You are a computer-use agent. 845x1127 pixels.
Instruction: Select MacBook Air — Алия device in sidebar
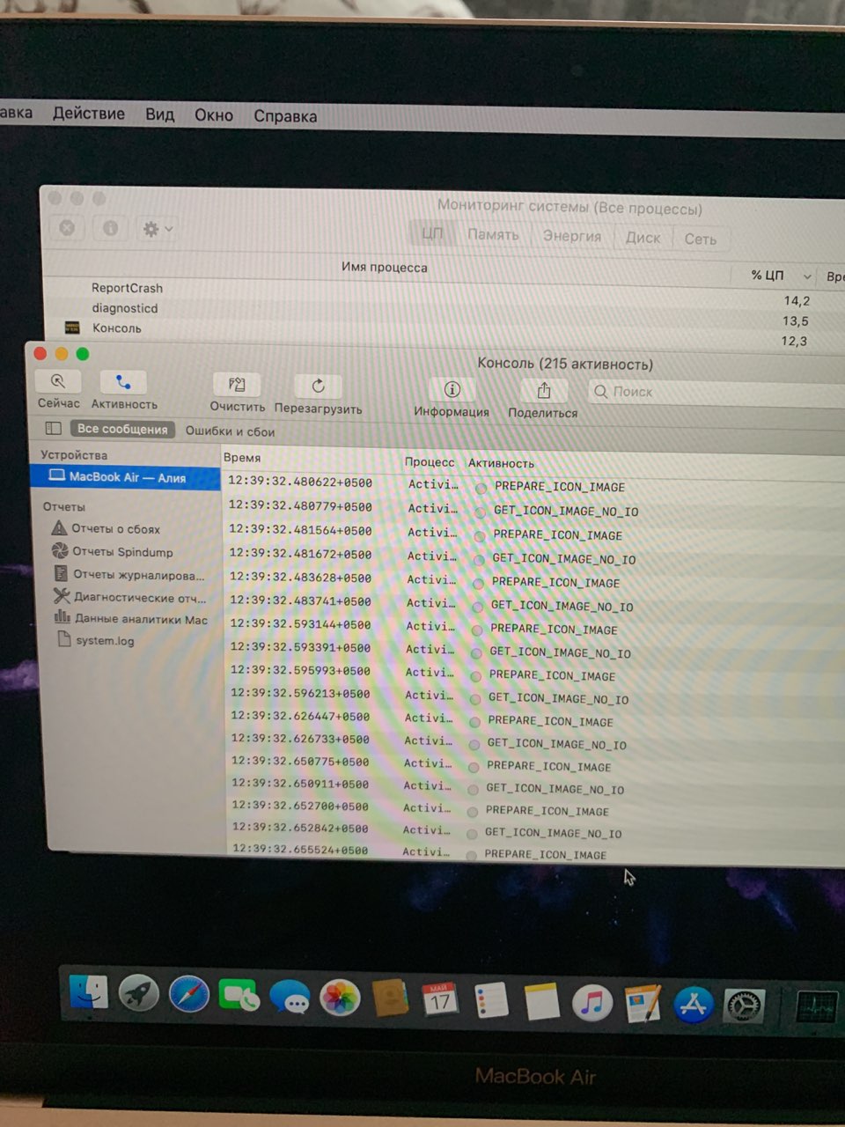[125, 477]
